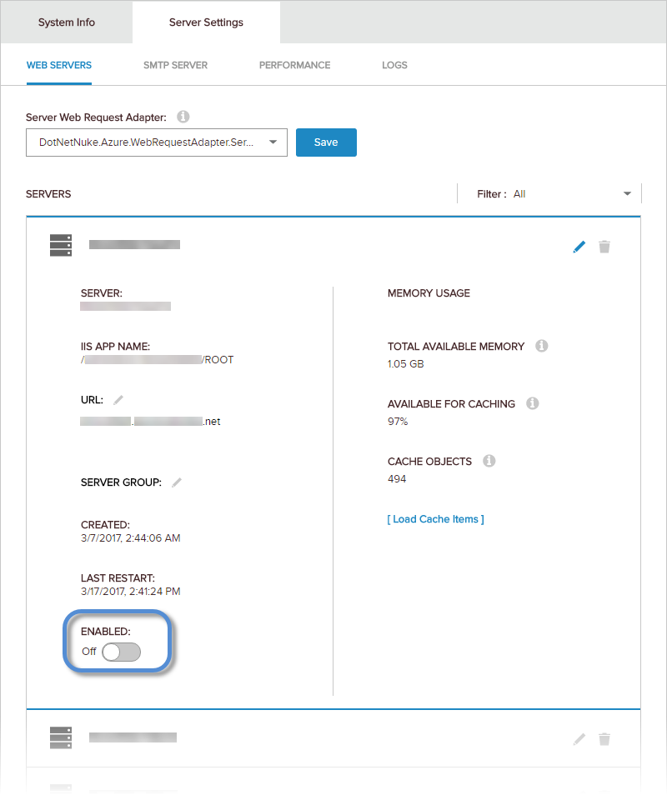Click the Load Cache Items link
The height and width of the screenshot is (795, 667).
point(436,519)
